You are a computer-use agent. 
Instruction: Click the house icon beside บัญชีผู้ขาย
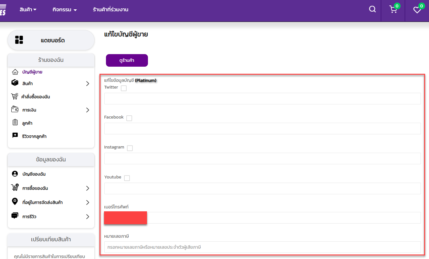tap(15, 72)
